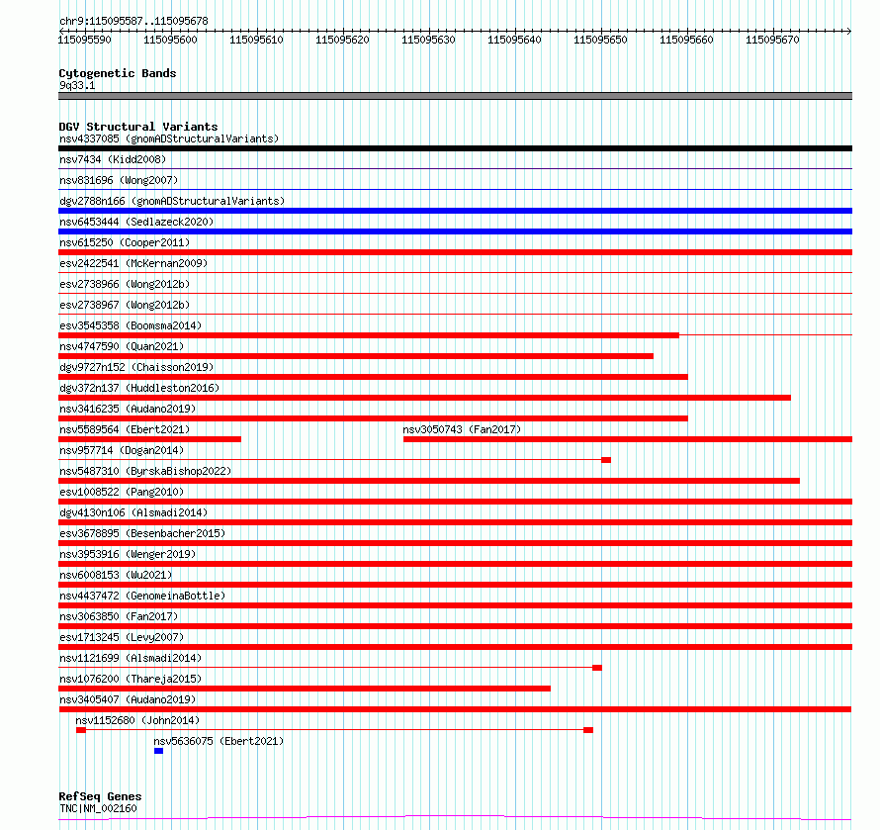
Task: Click the red bar of nsv1076200 (Thareja2015)
Action: click(305, 689)
